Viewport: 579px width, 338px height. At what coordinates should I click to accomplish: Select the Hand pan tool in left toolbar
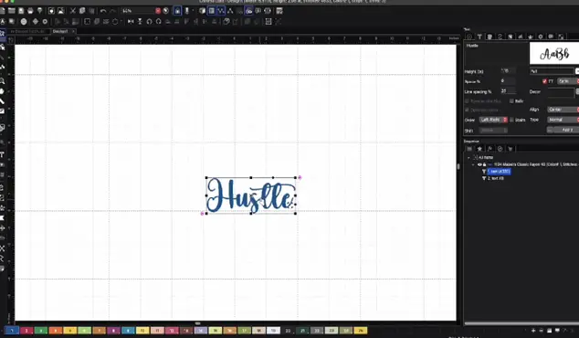(2, 91)
